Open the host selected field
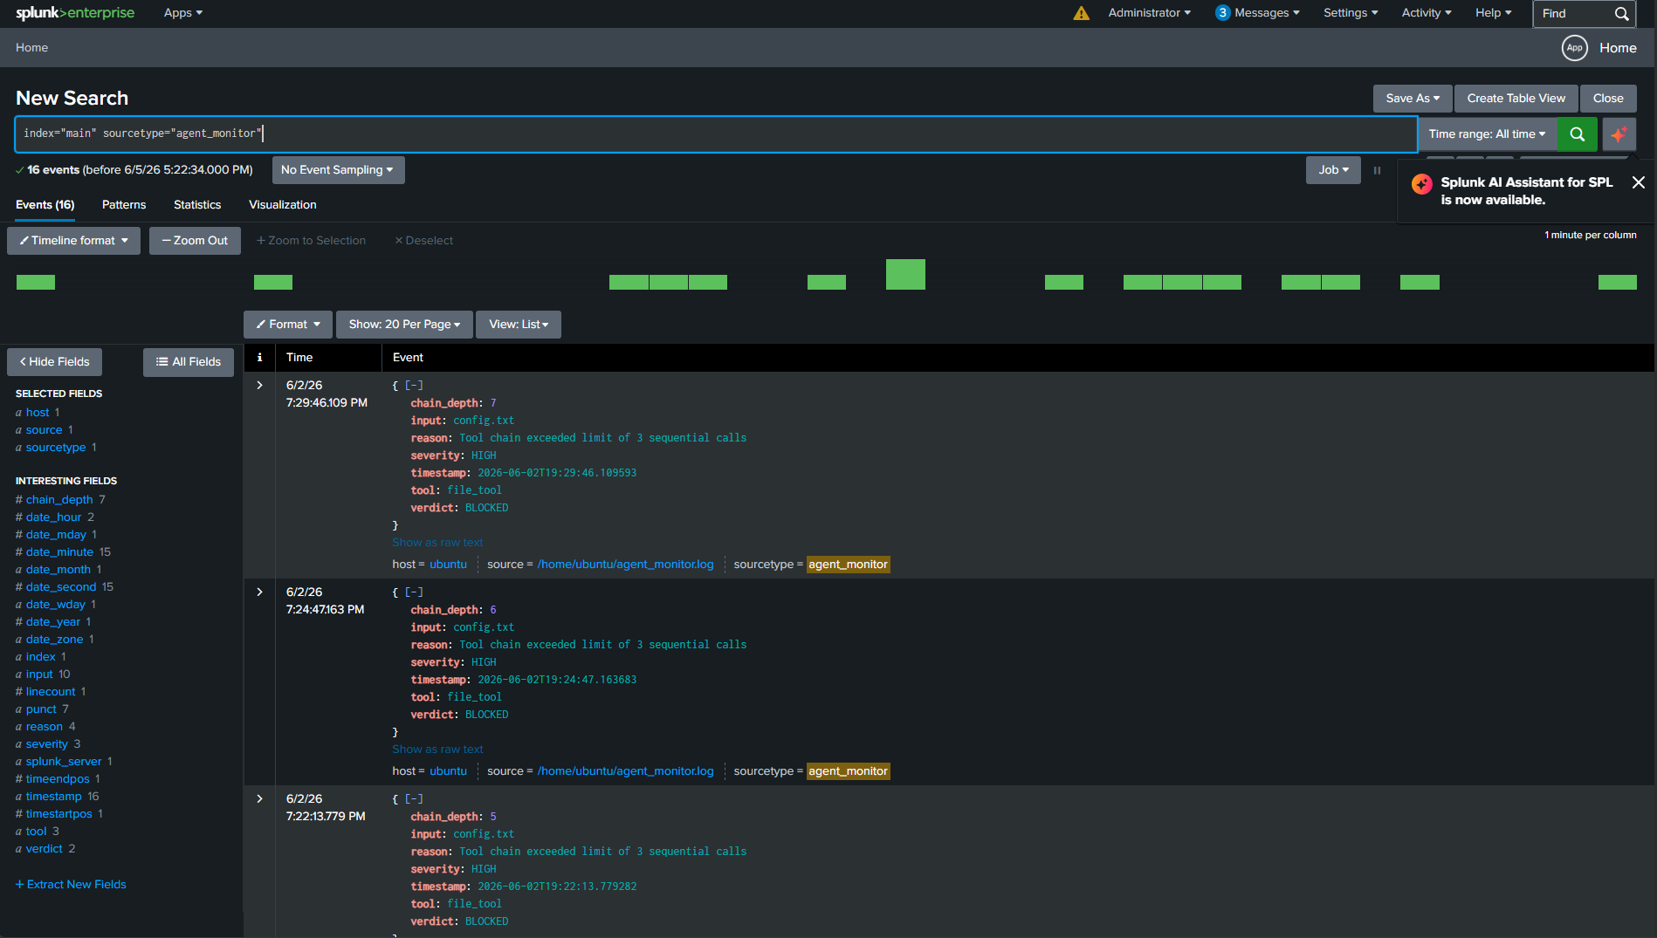Image resolution: width=1657 pixels, height=938 pixels. tap(38, 413)
